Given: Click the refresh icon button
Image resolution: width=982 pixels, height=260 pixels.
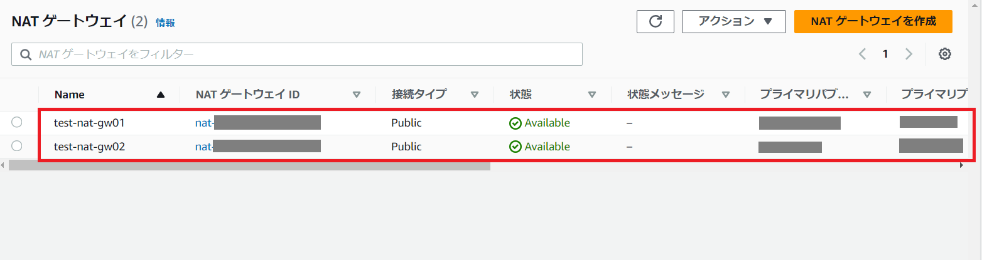Looking at the screenshot, I should (656, 21).
